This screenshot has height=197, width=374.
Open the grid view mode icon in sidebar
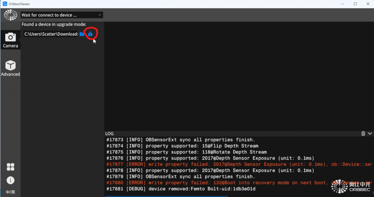click(10, 167)
